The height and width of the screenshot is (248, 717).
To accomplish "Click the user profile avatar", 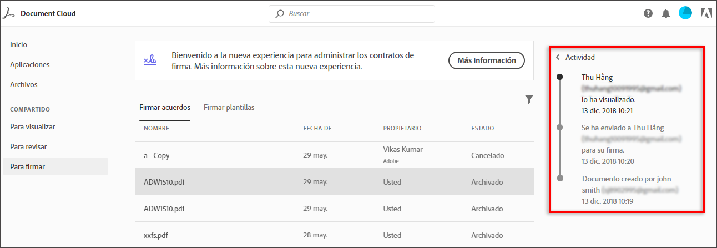I will pyautogui.click(x=685, y=13).
